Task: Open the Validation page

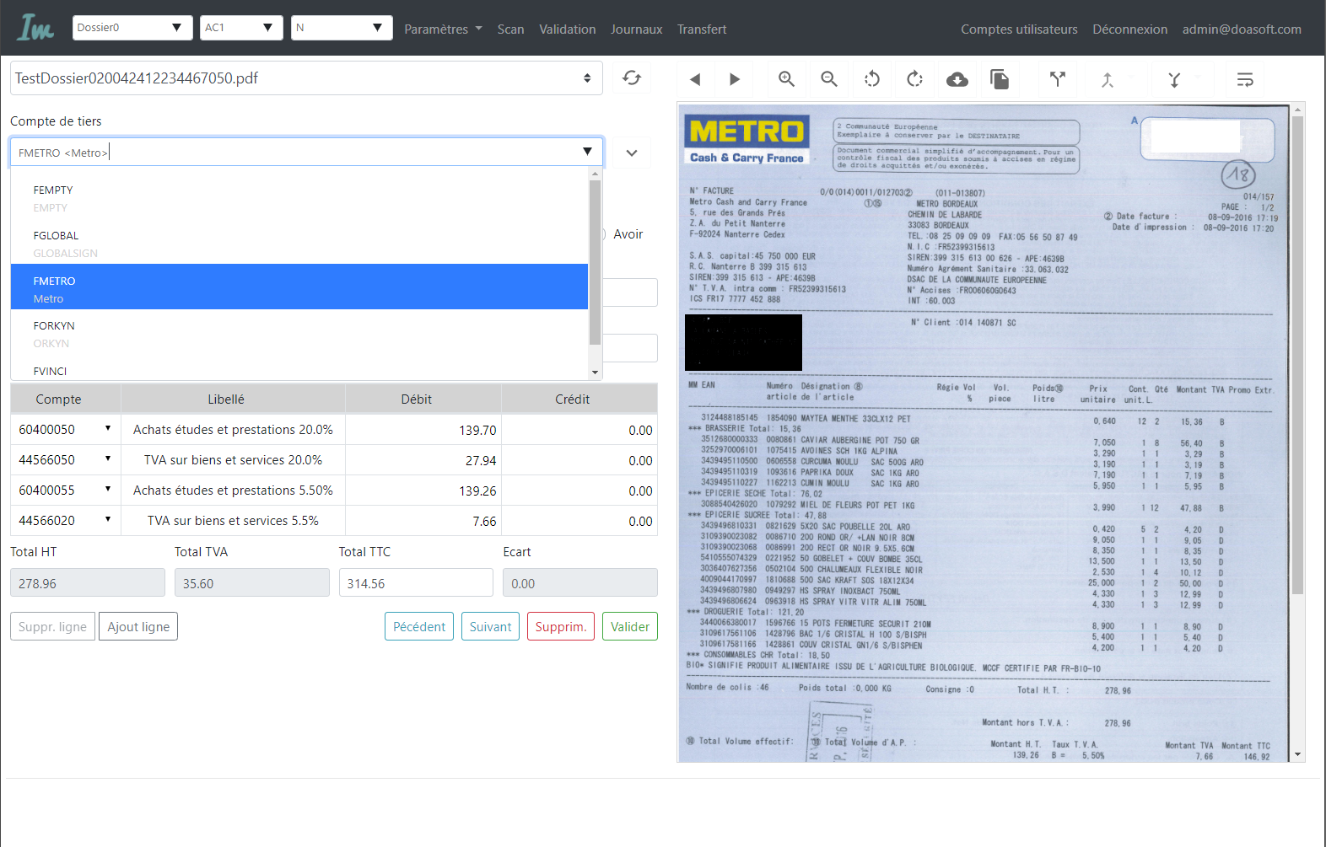Action: 567,29
